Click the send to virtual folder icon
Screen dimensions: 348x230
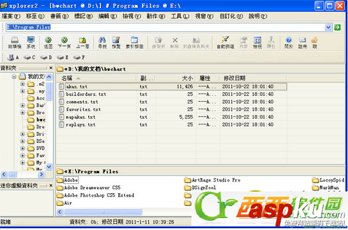(196, 43)
